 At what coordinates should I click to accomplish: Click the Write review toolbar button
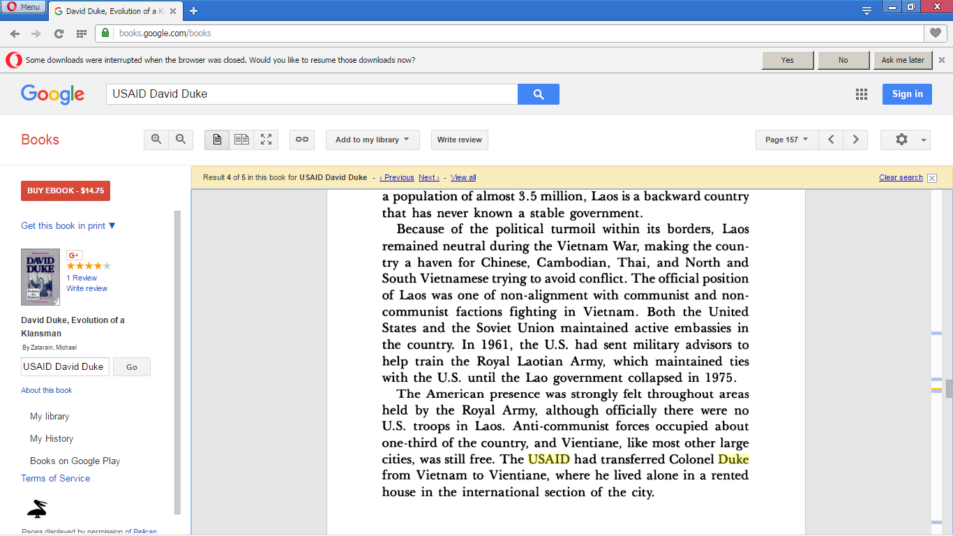(460, 140)
